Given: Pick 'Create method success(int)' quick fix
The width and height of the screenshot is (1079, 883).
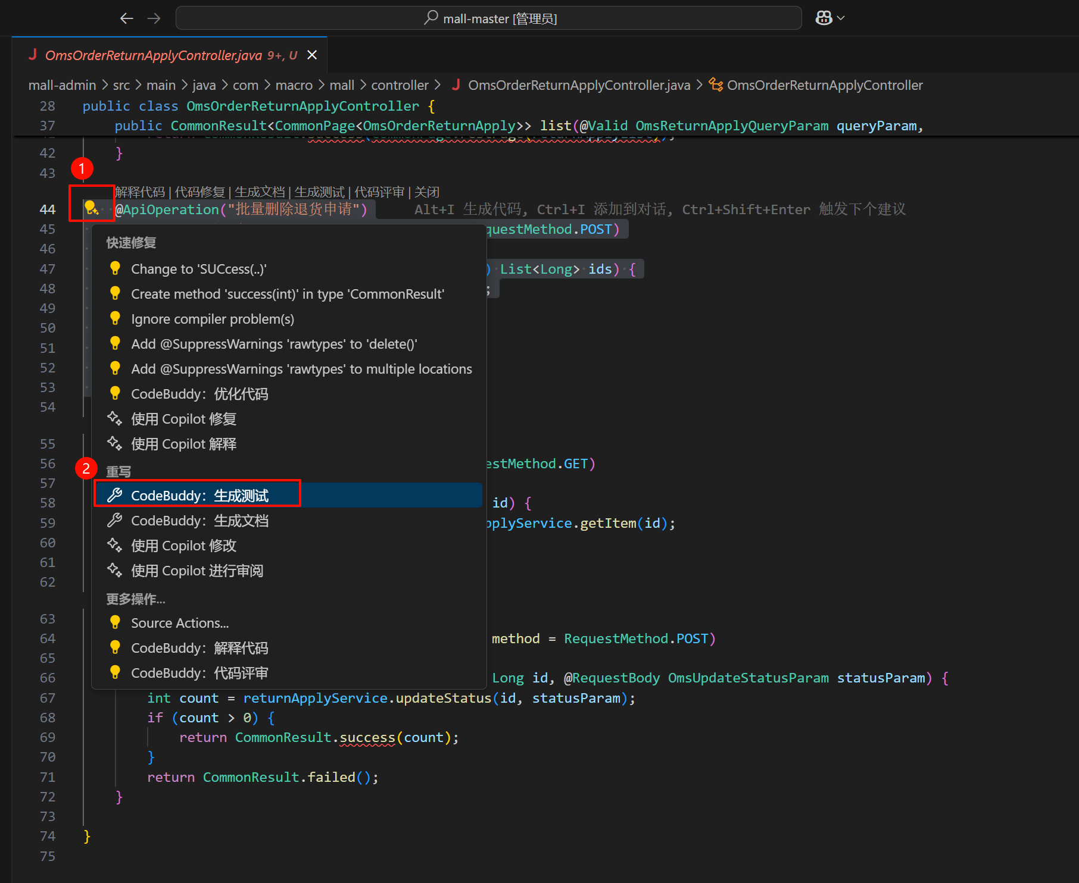Looking at the screenshot, I should click(287, 294).
